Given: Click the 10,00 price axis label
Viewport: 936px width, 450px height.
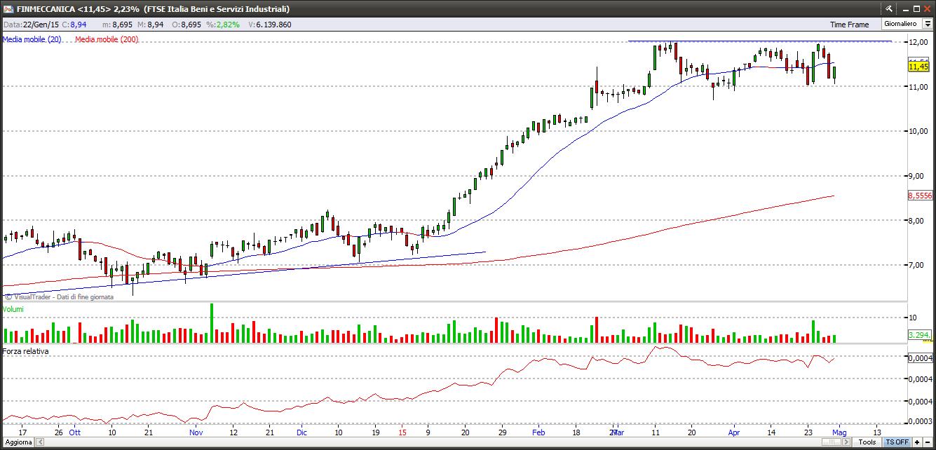Looking at the screenshot, I should pyautogui.click(x=918, y=131).
